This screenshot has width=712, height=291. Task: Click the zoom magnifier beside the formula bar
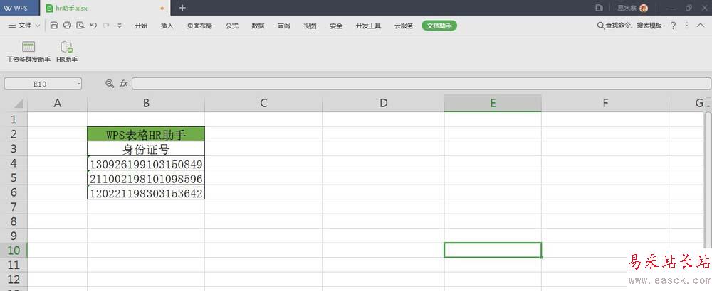coord(110,84)
